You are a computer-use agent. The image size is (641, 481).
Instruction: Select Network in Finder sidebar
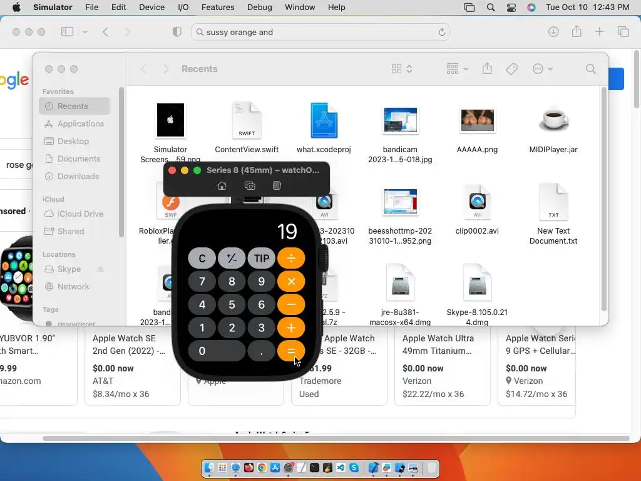(x=74, y=287)
